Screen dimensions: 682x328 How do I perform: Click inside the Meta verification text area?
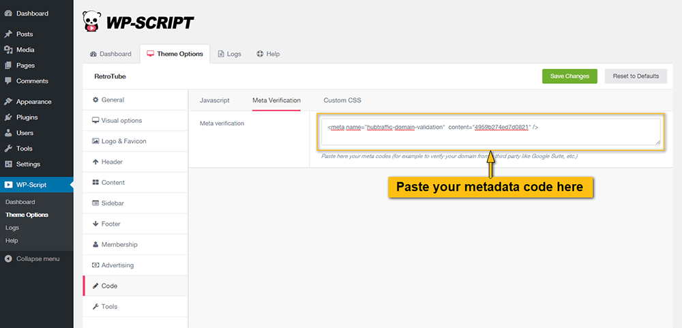tap(490, 133)
